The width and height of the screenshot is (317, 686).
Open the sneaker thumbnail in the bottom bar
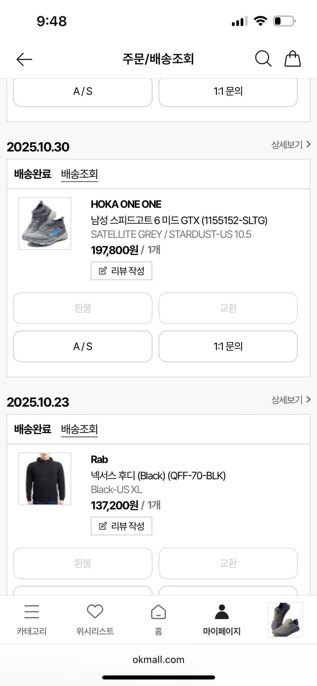tap(285, 620)
